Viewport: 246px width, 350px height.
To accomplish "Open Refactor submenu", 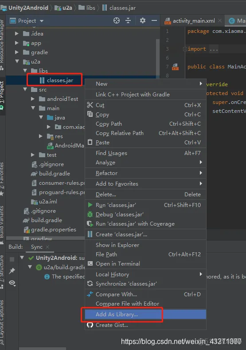I will [145, 173].
